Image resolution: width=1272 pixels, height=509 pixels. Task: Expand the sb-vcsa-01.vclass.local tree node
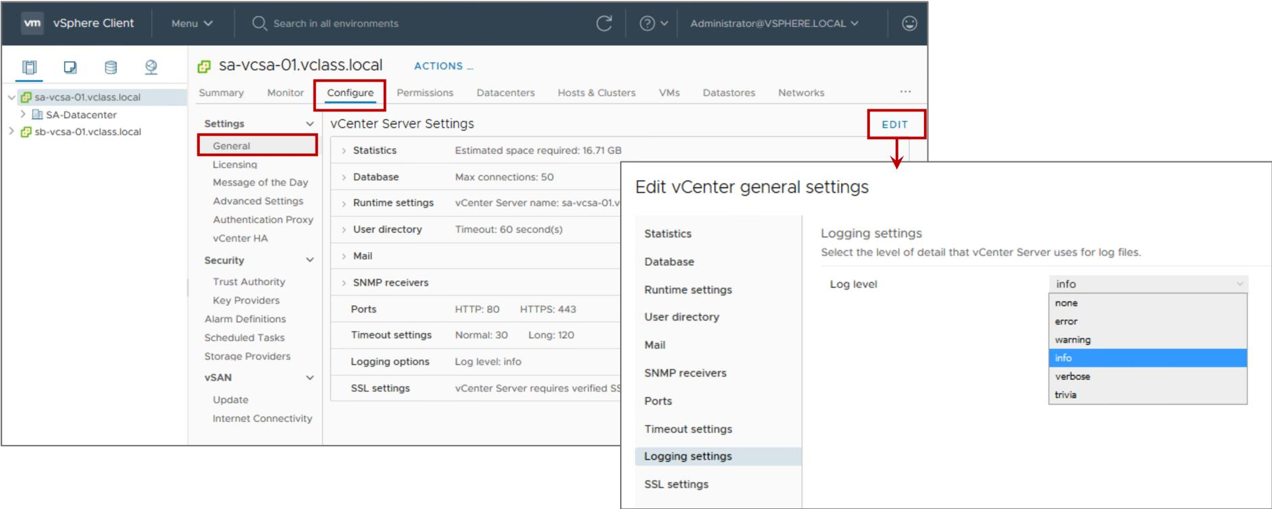(11, 131)
